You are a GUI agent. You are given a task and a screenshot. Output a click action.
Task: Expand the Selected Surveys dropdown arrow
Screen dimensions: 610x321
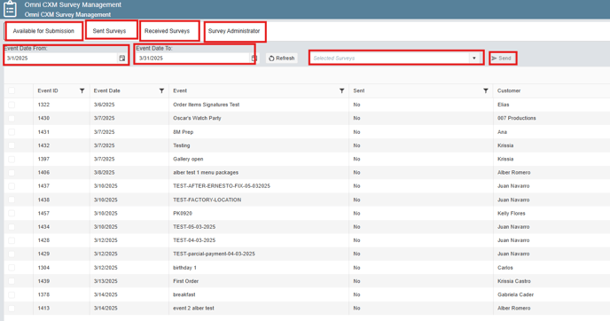click(473, 59)
